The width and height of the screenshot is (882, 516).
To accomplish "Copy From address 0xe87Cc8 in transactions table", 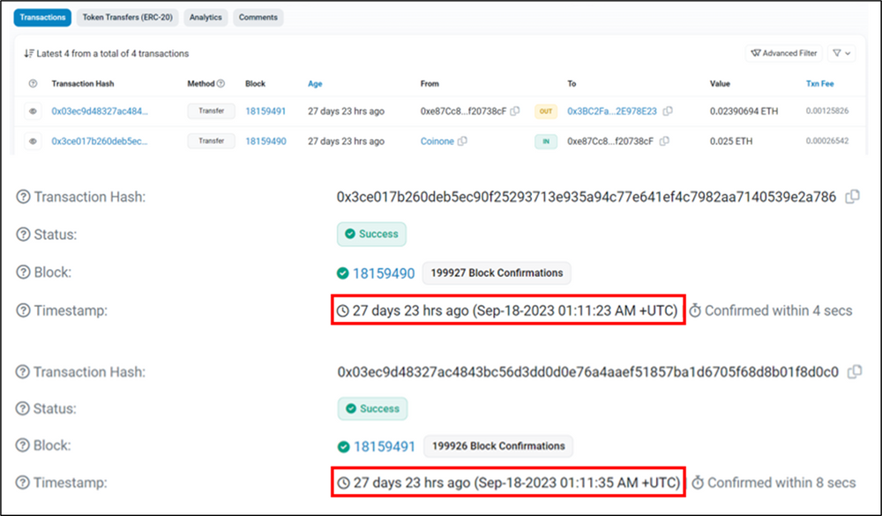I will click(x=516, y=111).
